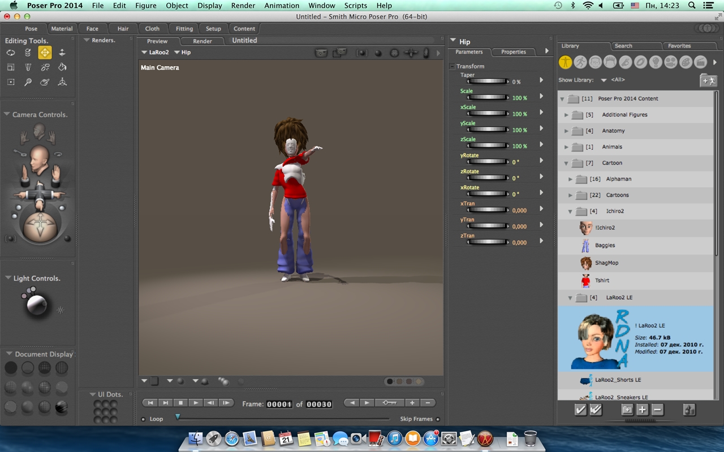The width and height of the screenshot is (724, 452).
Task: Add a keyframe with plus button
Action: point(412,403)
